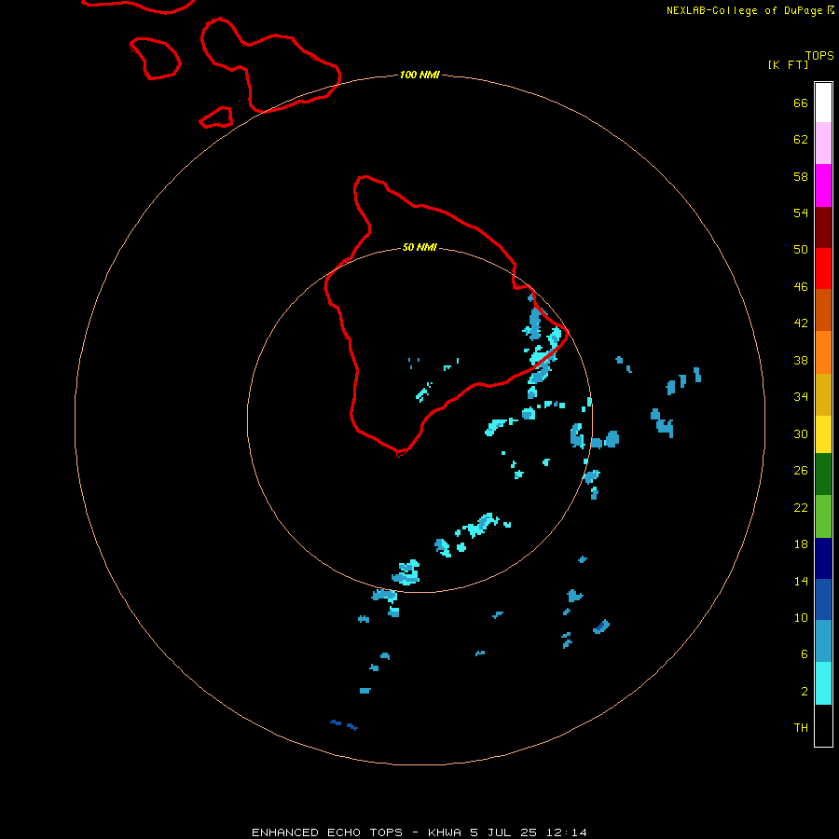Viewport: 839px width, 839px height.
Task: Click the legend value 54
Action: coord(801,213)
